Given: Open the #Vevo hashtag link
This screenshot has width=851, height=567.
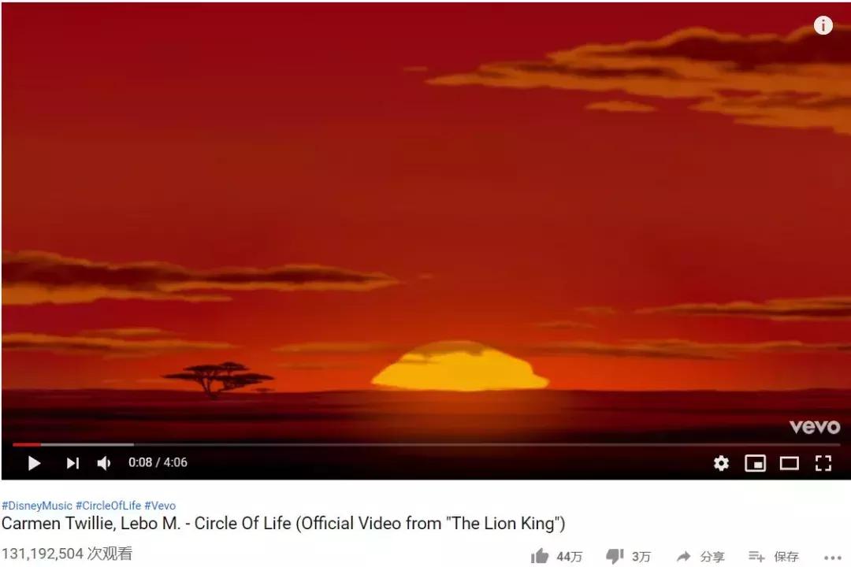Looking at the screenshot, I should click(160, 505).
